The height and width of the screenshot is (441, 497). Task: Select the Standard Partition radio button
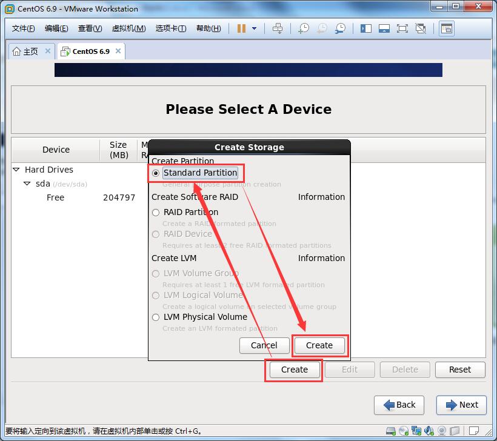click(x=156, y=173)
